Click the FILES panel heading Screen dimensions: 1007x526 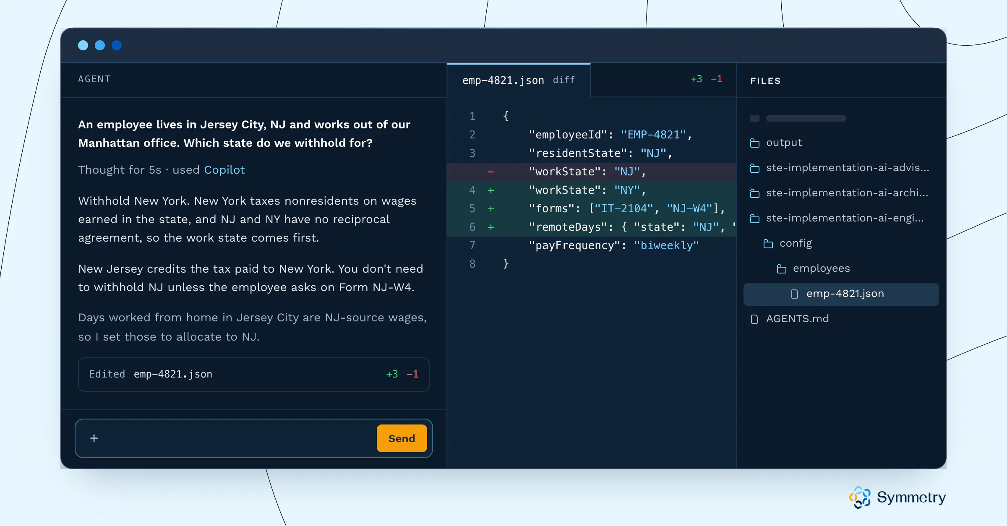pyautogui.click(x=765, y=81)
